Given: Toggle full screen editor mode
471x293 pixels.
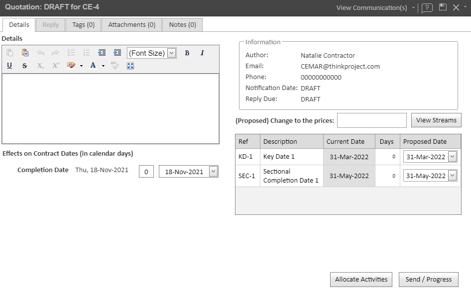Looking at the screenshot, I should (x=130, y=66).
